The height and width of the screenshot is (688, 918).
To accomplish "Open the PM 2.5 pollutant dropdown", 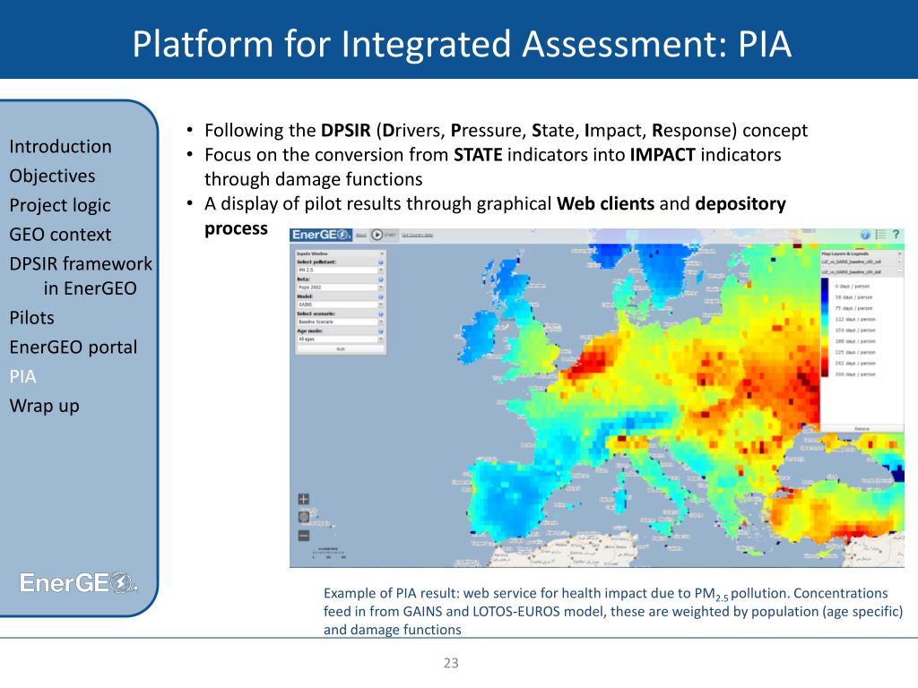I will tap(340, 271).
